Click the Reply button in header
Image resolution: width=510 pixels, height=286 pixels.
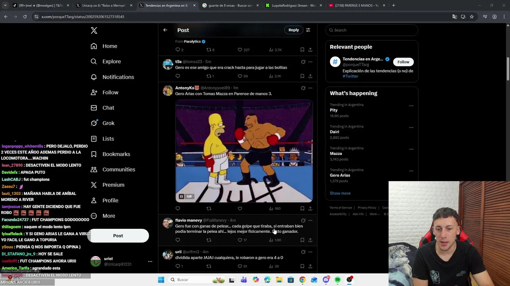(294, 30)
